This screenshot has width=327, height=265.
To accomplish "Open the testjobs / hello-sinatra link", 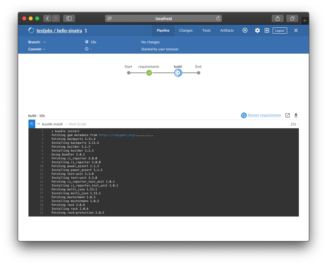I will click(x=59, y=31).
